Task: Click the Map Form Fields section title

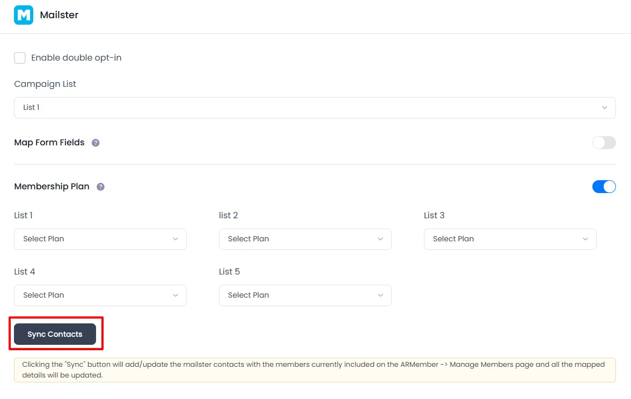Action: (x=49, y=143)
